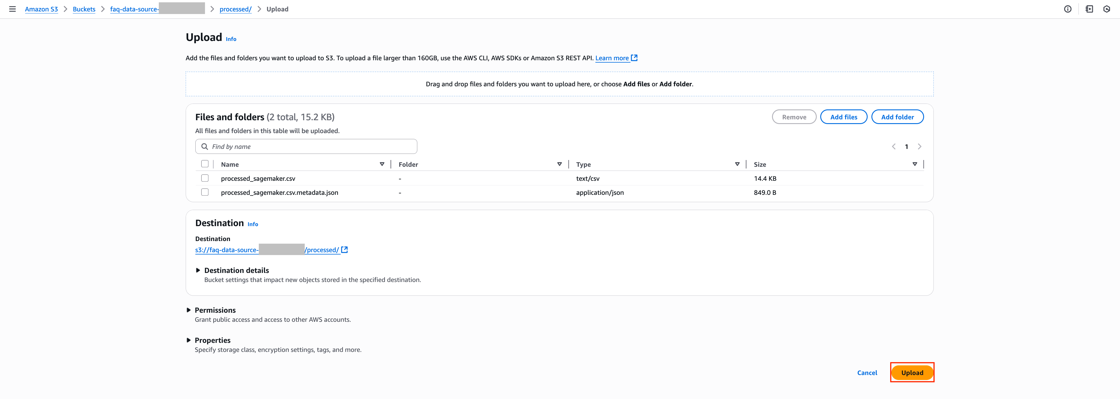Open the hamburger navigation menu

(12, 9)
